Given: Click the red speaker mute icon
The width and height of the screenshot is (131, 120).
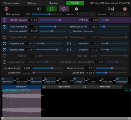Looking at the screenshot, I should (x=125, y=9).
